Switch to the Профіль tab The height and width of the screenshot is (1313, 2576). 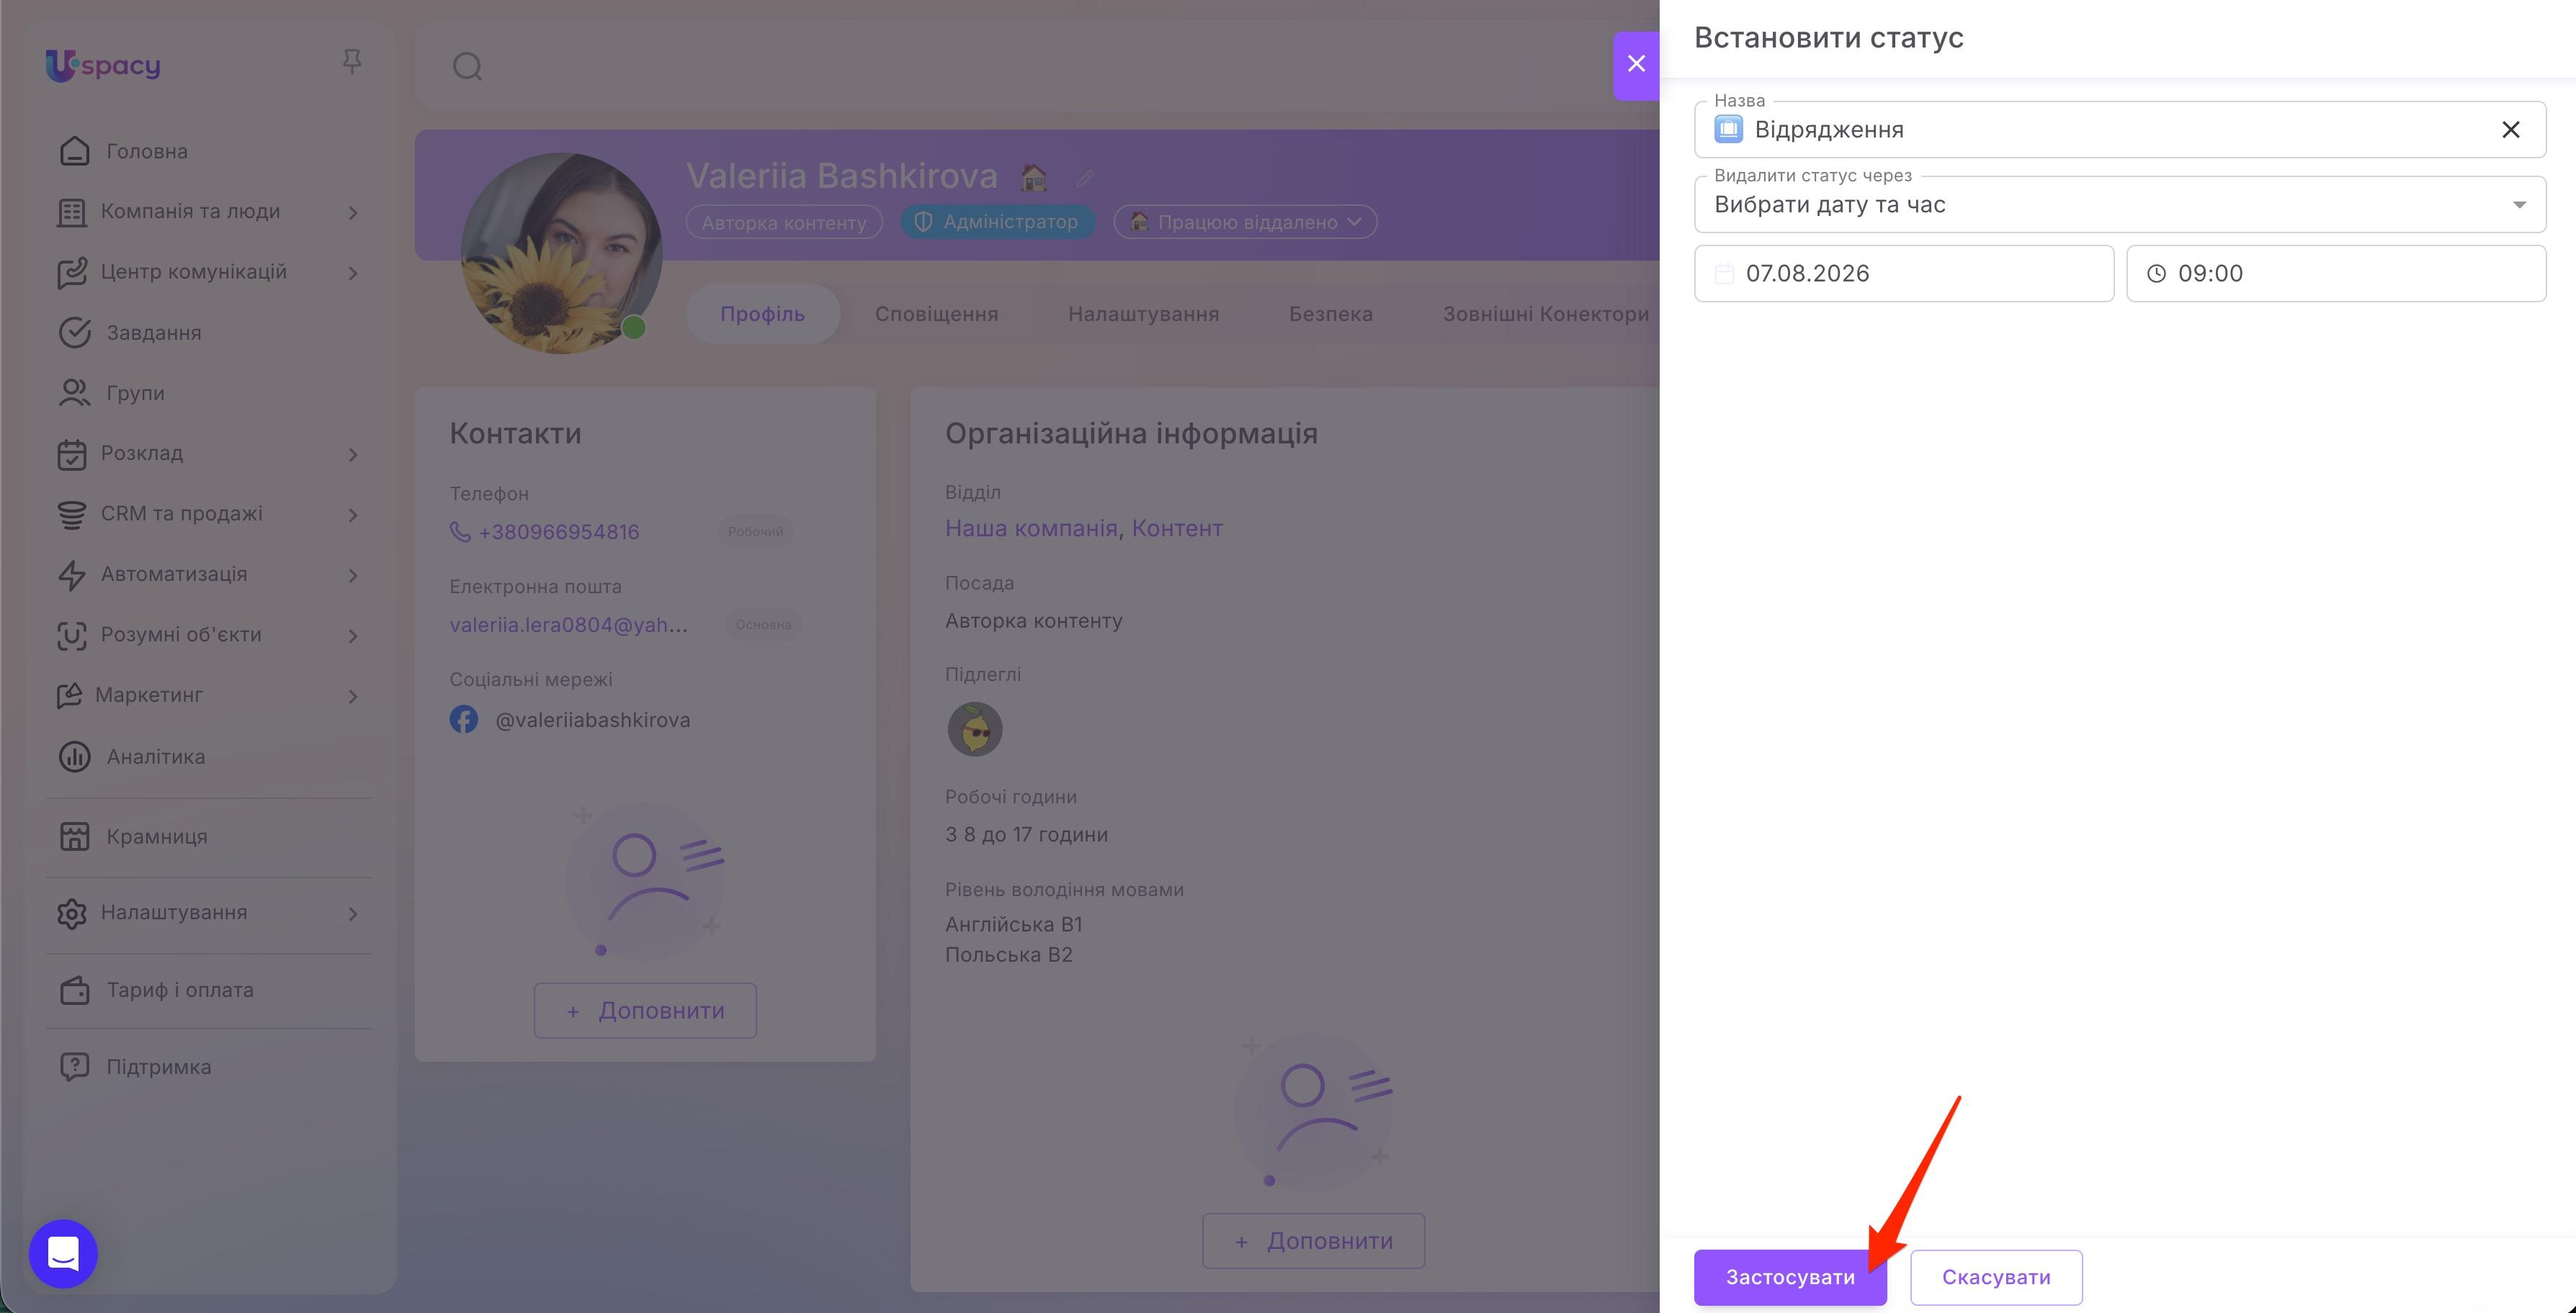(762, 314)
